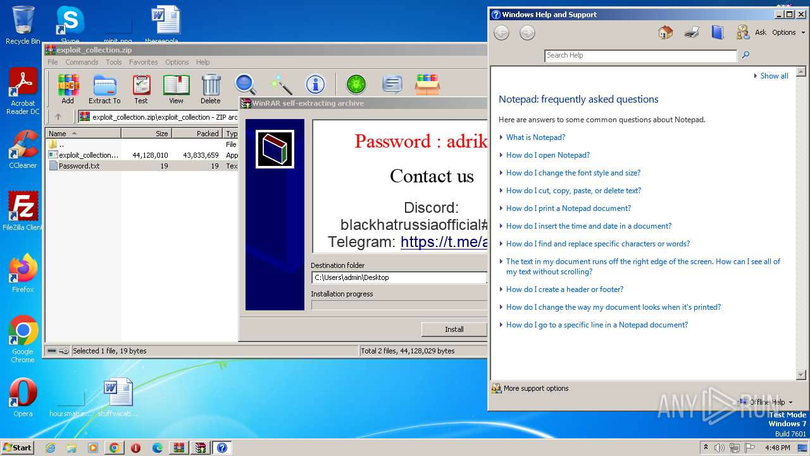Open the Telegram https://t.me link
The image size is (810, 456).
pos(444,242)
